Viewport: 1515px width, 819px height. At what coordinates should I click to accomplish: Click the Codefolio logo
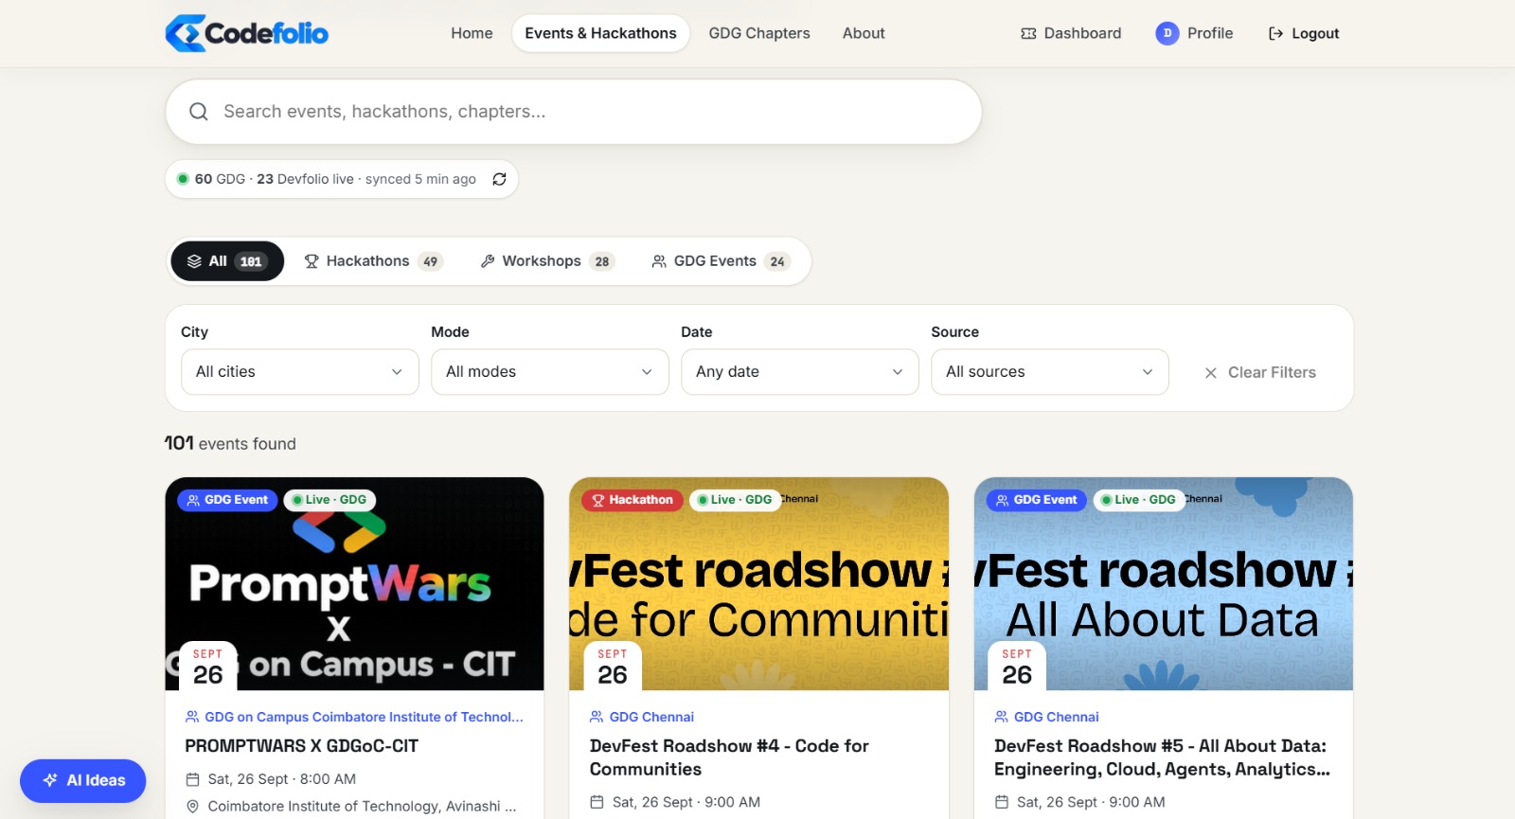[x=246, y=33]
